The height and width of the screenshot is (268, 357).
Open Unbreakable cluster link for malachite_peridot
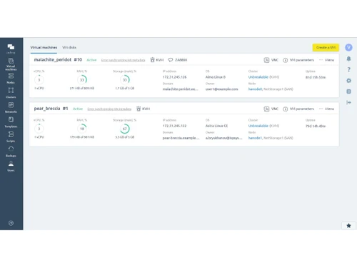pyautogui.click(x=258, y=77)
